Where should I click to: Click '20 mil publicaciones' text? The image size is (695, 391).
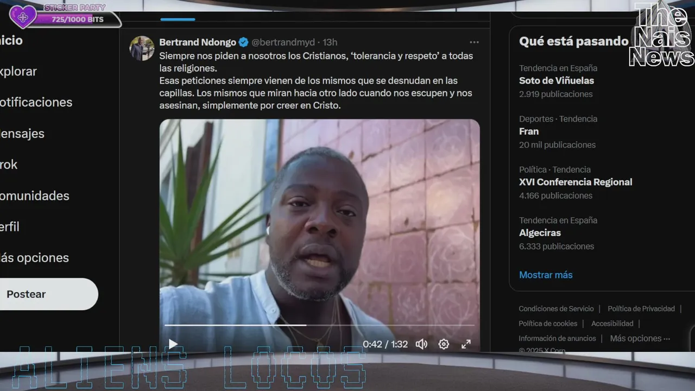tap(557, 144)
